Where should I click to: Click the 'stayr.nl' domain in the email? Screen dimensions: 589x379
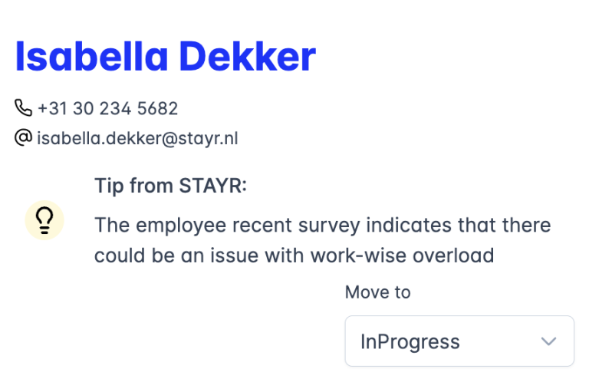click(208, 139)
